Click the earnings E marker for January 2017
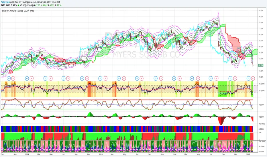The width and height of the screenshot is (267, 157). [253, 78]
